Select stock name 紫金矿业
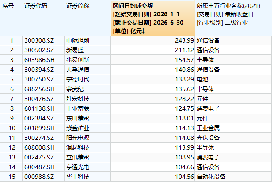The width and height of the screenshot is (274, 182). coord(78,128)
